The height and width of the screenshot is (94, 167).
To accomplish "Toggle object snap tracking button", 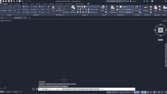I will tap(135, 92).
